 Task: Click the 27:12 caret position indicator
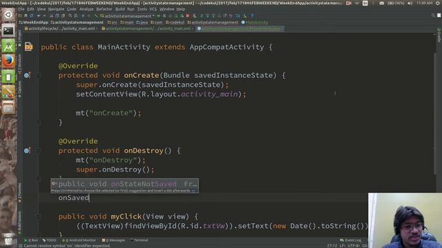point(331,246)
